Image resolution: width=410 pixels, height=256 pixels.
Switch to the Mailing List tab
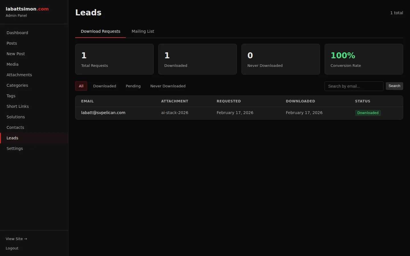click(143, 31)
